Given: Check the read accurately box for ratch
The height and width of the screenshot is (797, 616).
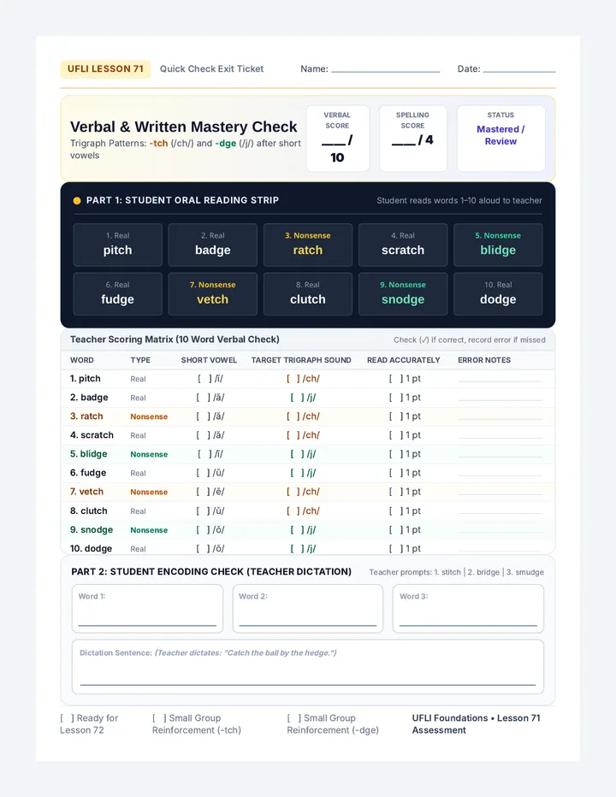Looking at the screenshot, I should (396, 416).
